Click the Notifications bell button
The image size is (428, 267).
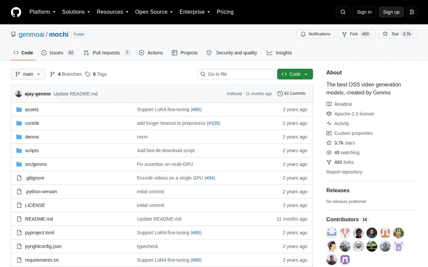click(315, 34)
